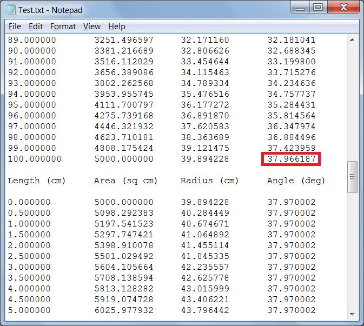Click the value 41.064892
Image resolution: width=364 pixels, height=326 pixels.
205,235
